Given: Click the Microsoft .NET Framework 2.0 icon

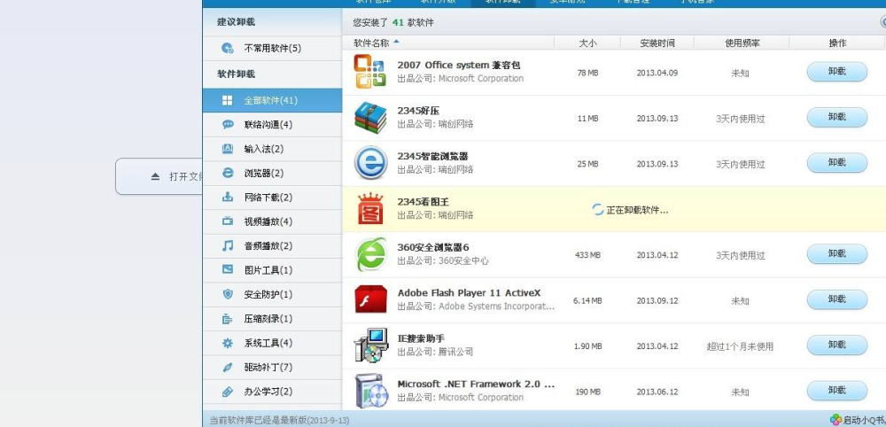Looking at the screenshot, I should 370,391.
